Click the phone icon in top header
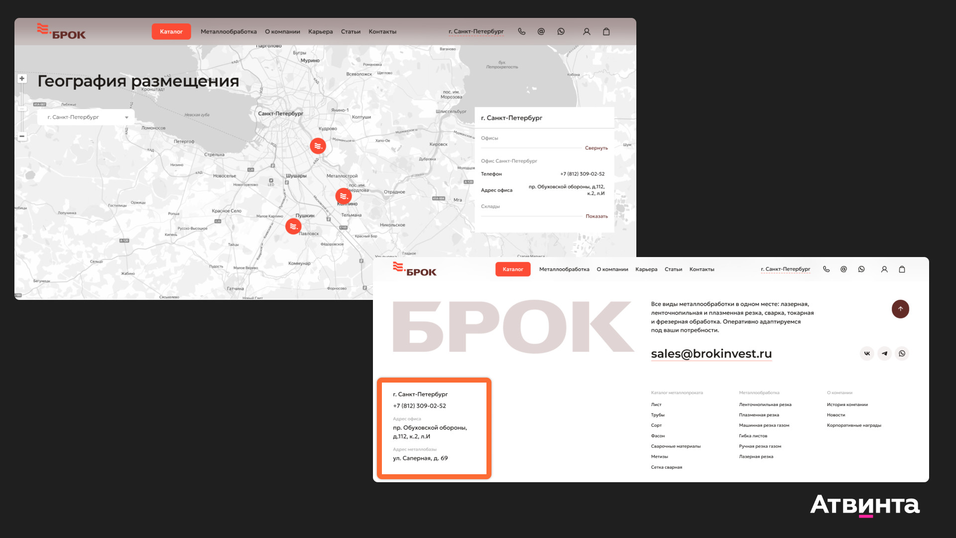The image size is (956, 538). 521,31
